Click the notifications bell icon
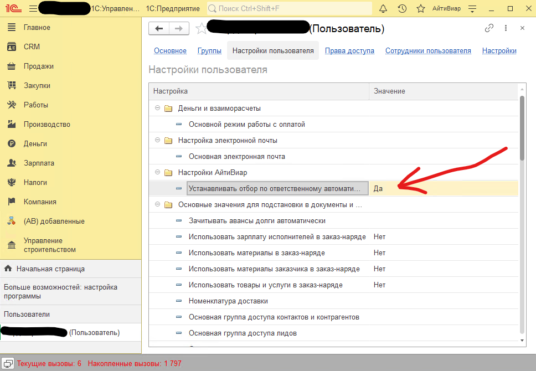This screenshot has width=536, height=371. pyautogui.click(x=383, y=8)
